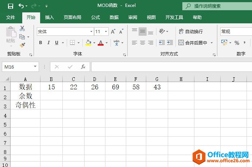This screenshot has width=252, height=167.
Task: Open the 对齐方式 dialog launcher
Action: point(214,55)
